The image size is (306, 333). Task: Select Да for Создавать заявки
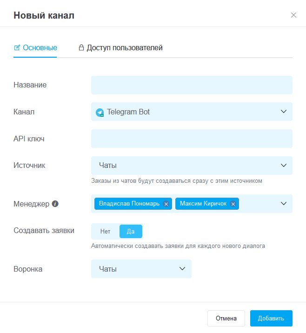point(131,231)
